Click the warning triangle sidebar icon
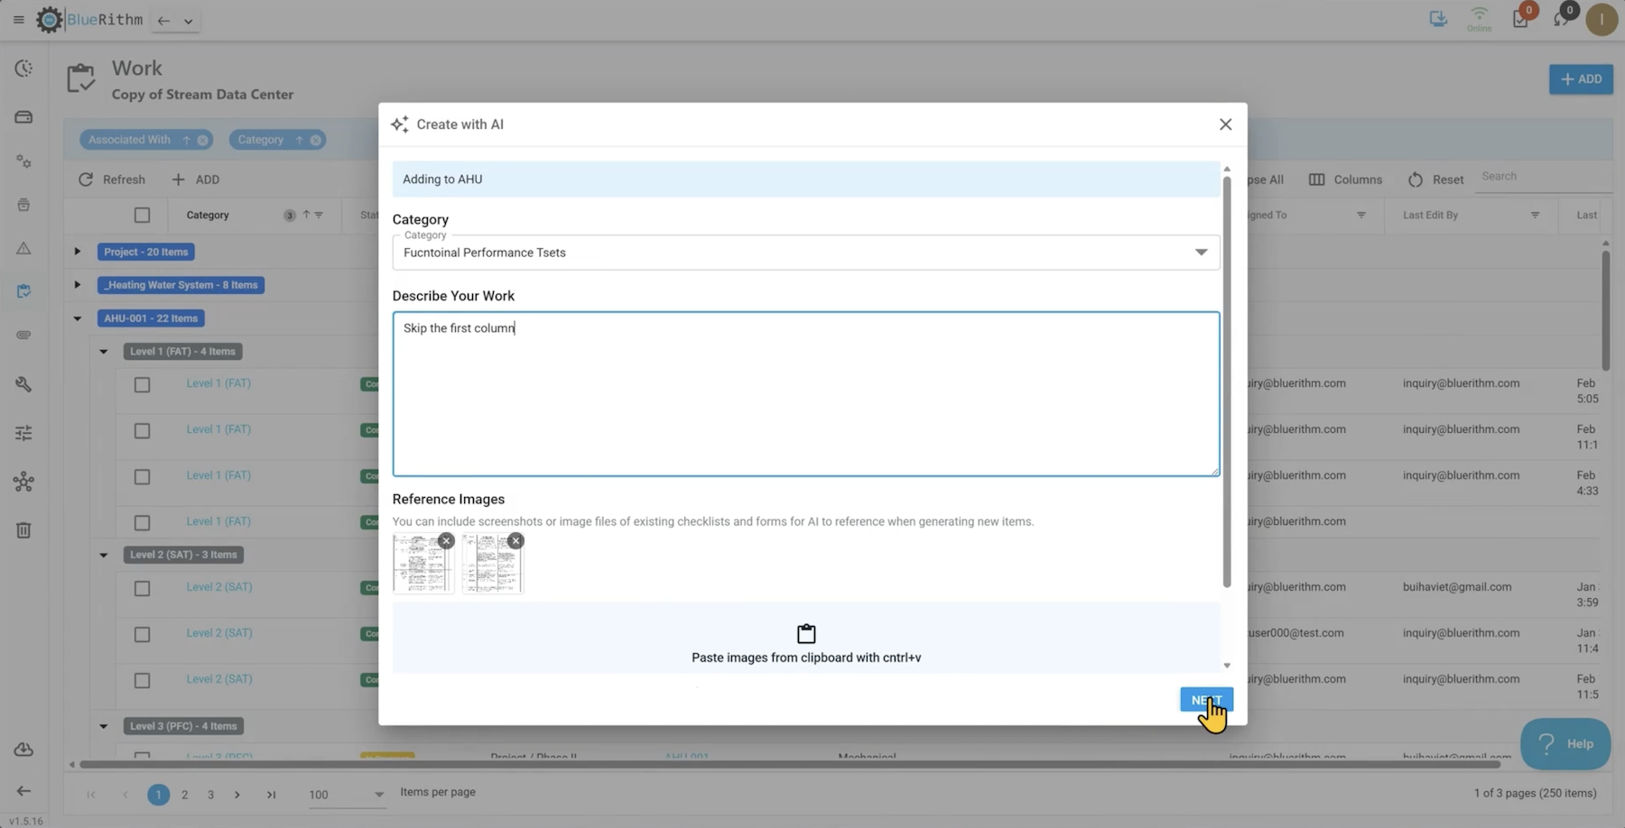Image resolution: width=1625 pixels, height=828 pixels. pos(23,248)
